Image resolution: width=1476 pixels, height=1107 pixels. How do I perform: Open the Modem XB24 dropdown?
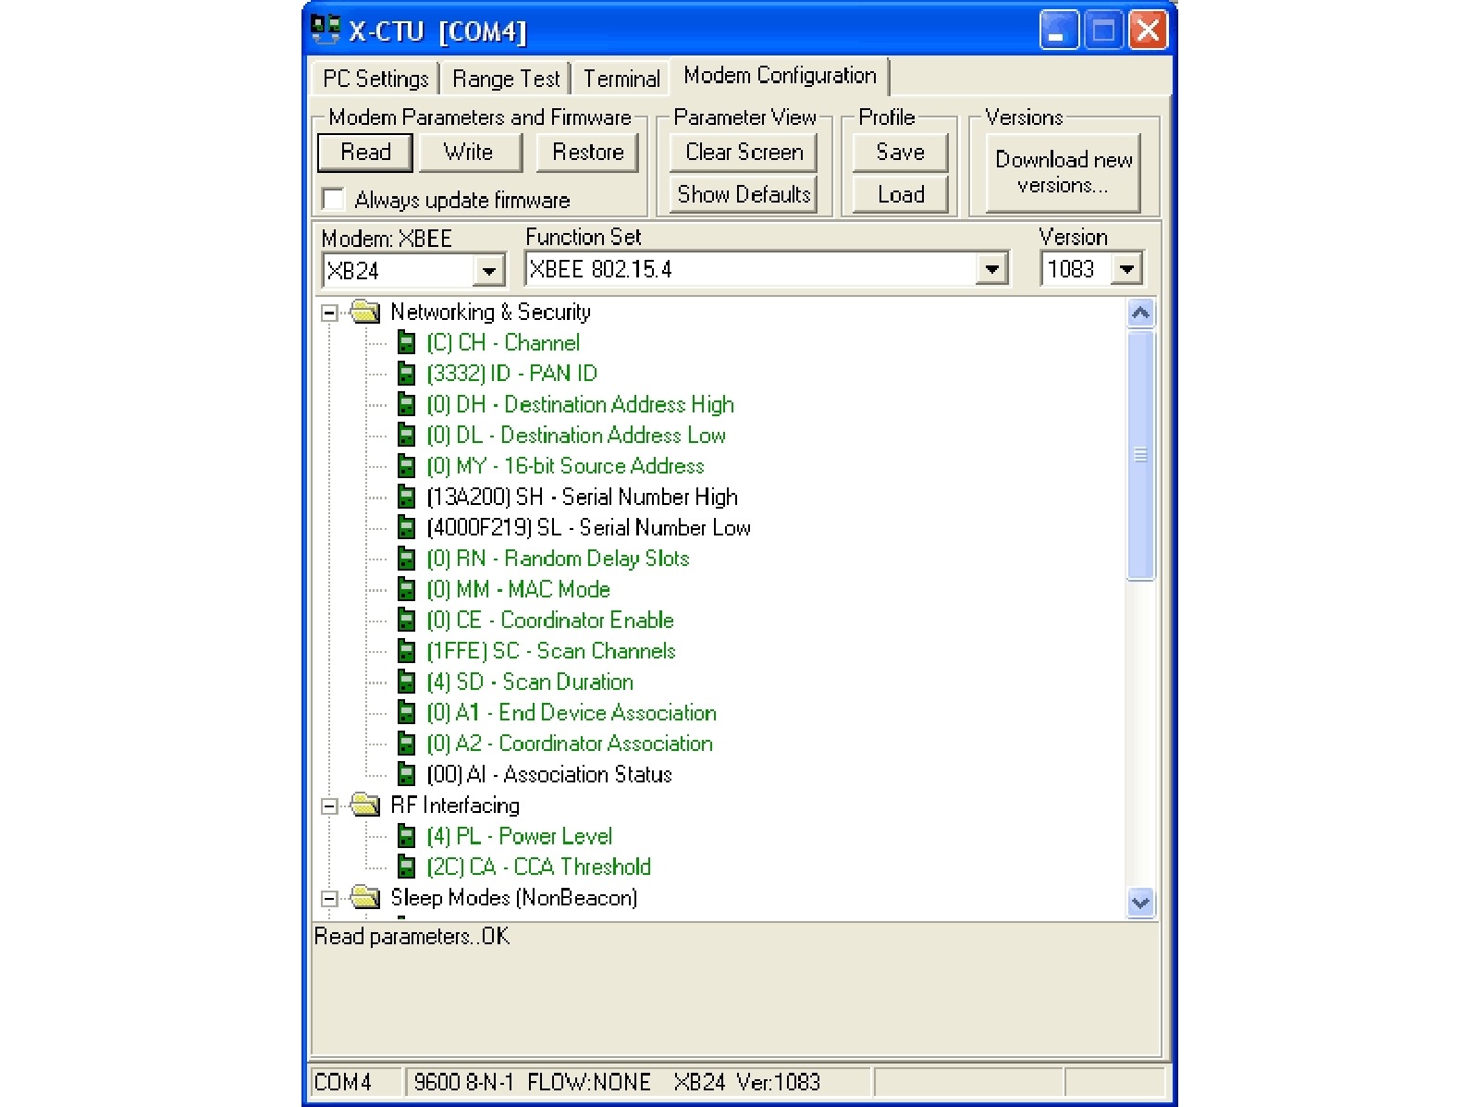point(488,271)
